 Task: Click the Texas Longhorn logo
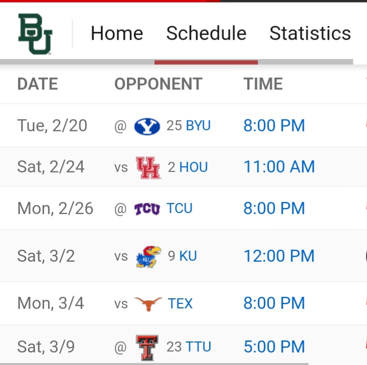point(148,304)
